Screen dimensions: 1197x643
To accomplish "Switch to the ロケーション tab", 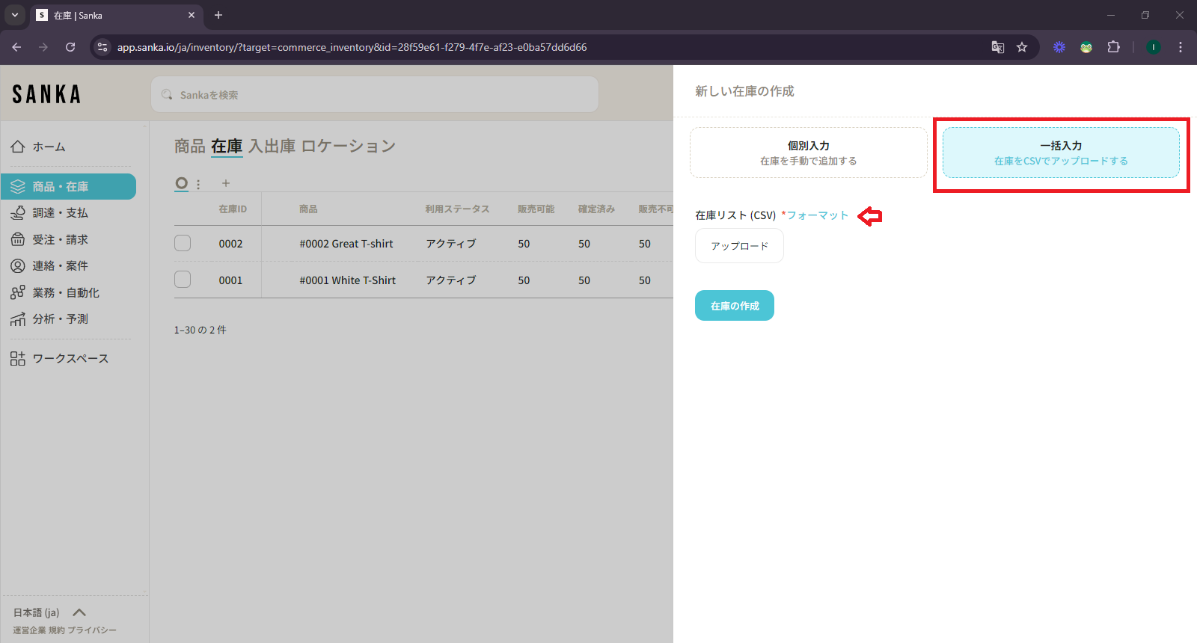I will point(348,146).
